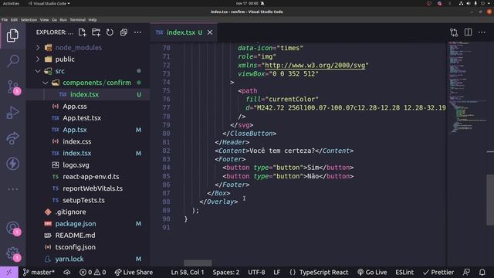Open the Accounts icon in activity bar
Viewport: 494px width, 278px height.
(x=13, y=229)
